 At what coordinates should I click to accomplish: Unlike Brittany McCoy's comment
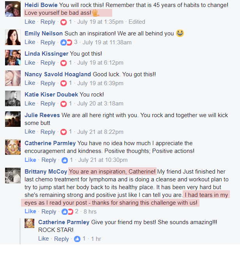[x=30, y=211]
